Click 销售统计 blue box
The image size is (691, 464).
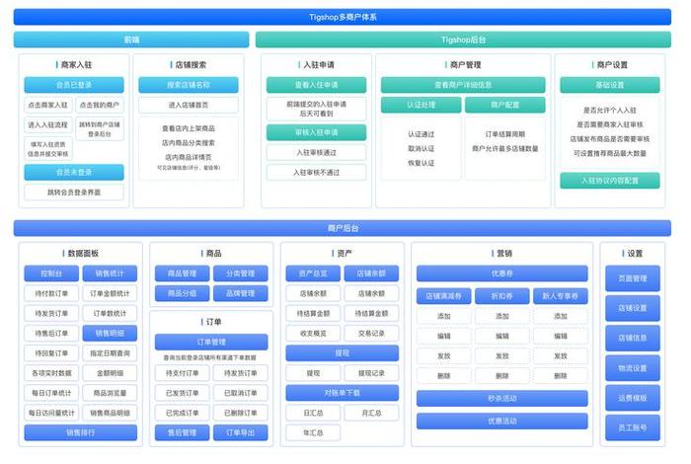pyautogui.click(x=110, y=273)
